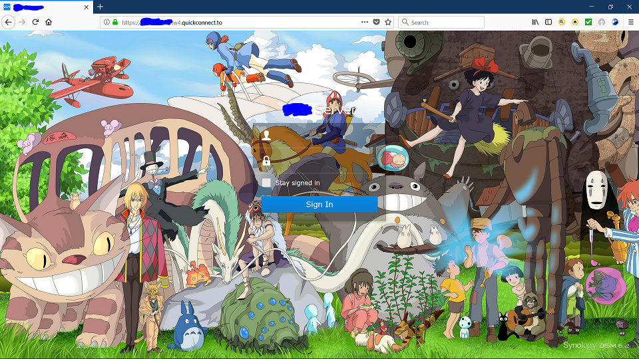
Task: Reload the current page
Action: pos(35,22)
